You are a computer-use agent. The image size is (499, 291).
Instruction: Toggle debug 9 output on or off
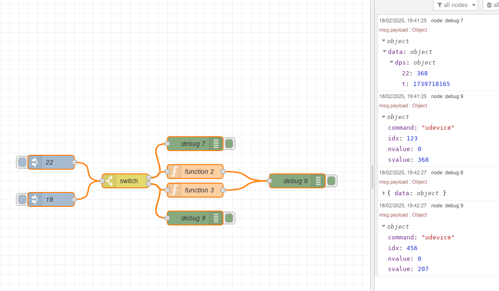(331, 181)
